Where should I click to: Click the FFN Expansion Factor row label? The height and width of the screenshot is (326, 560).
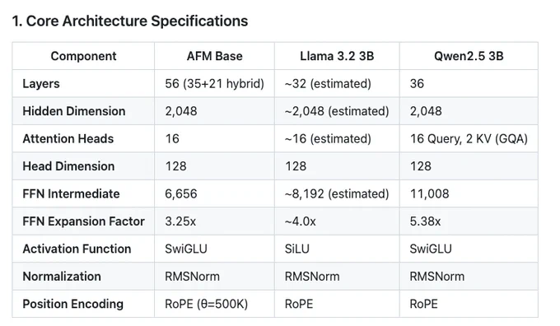pos(83,221)
